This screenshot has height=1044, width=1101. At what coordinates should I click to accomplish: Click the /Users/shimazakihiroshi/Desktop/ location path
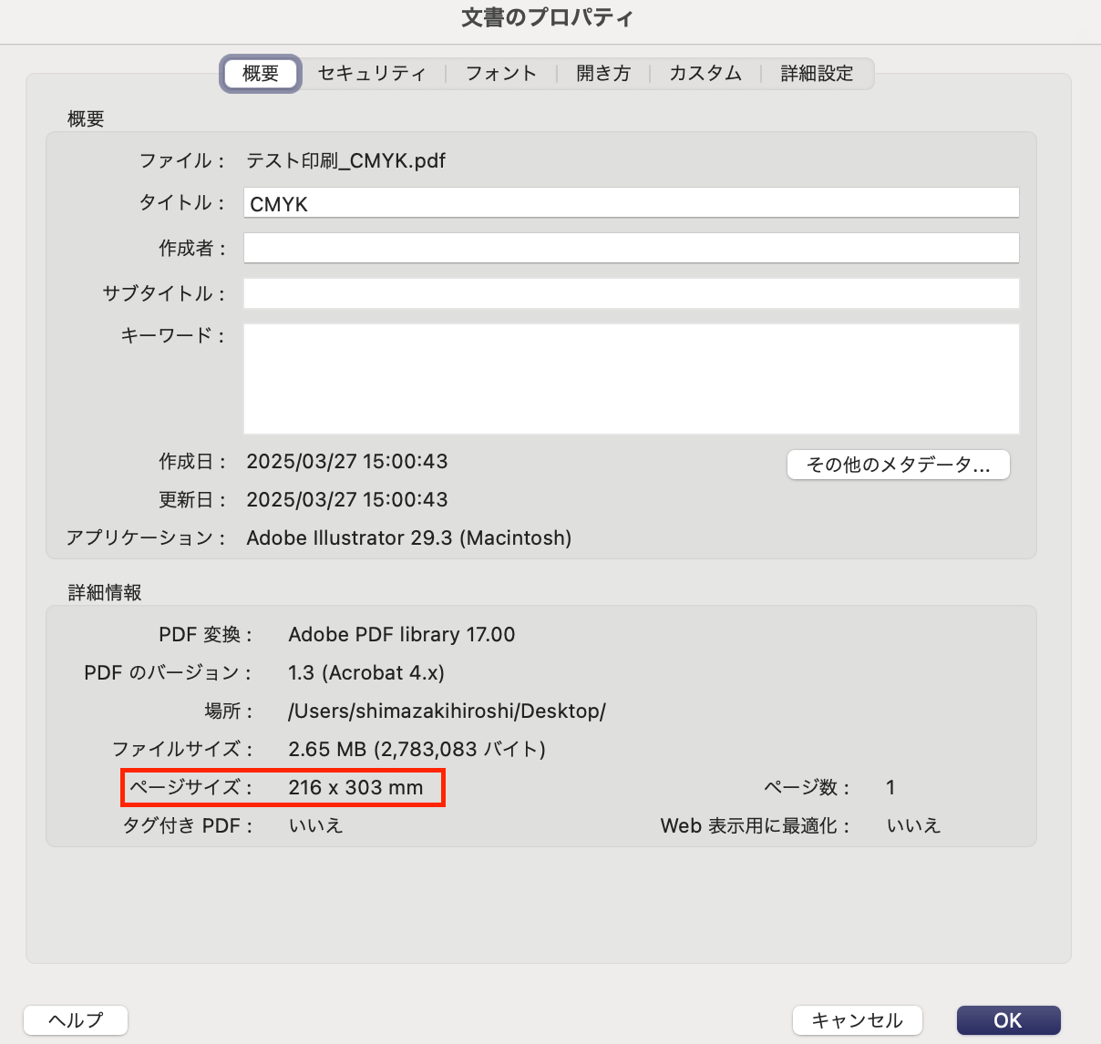447,711
